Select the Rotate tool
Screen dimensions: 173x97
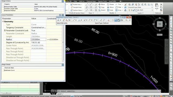pyautogui.click(x=110, y=4)
